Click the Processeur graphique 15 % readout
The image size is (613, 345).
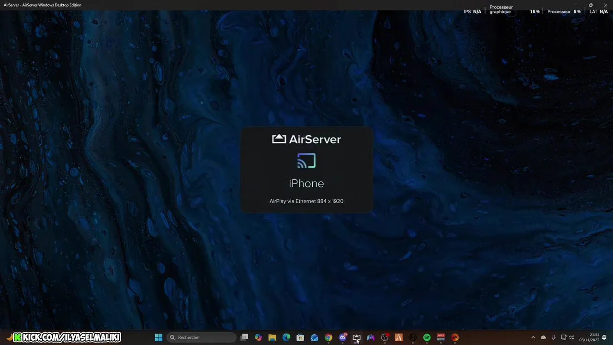pyautogui.click(x=514, y=10)
